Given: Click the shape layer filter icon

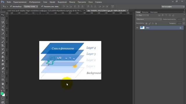Looking at the screenshot, I should (170, 15).
